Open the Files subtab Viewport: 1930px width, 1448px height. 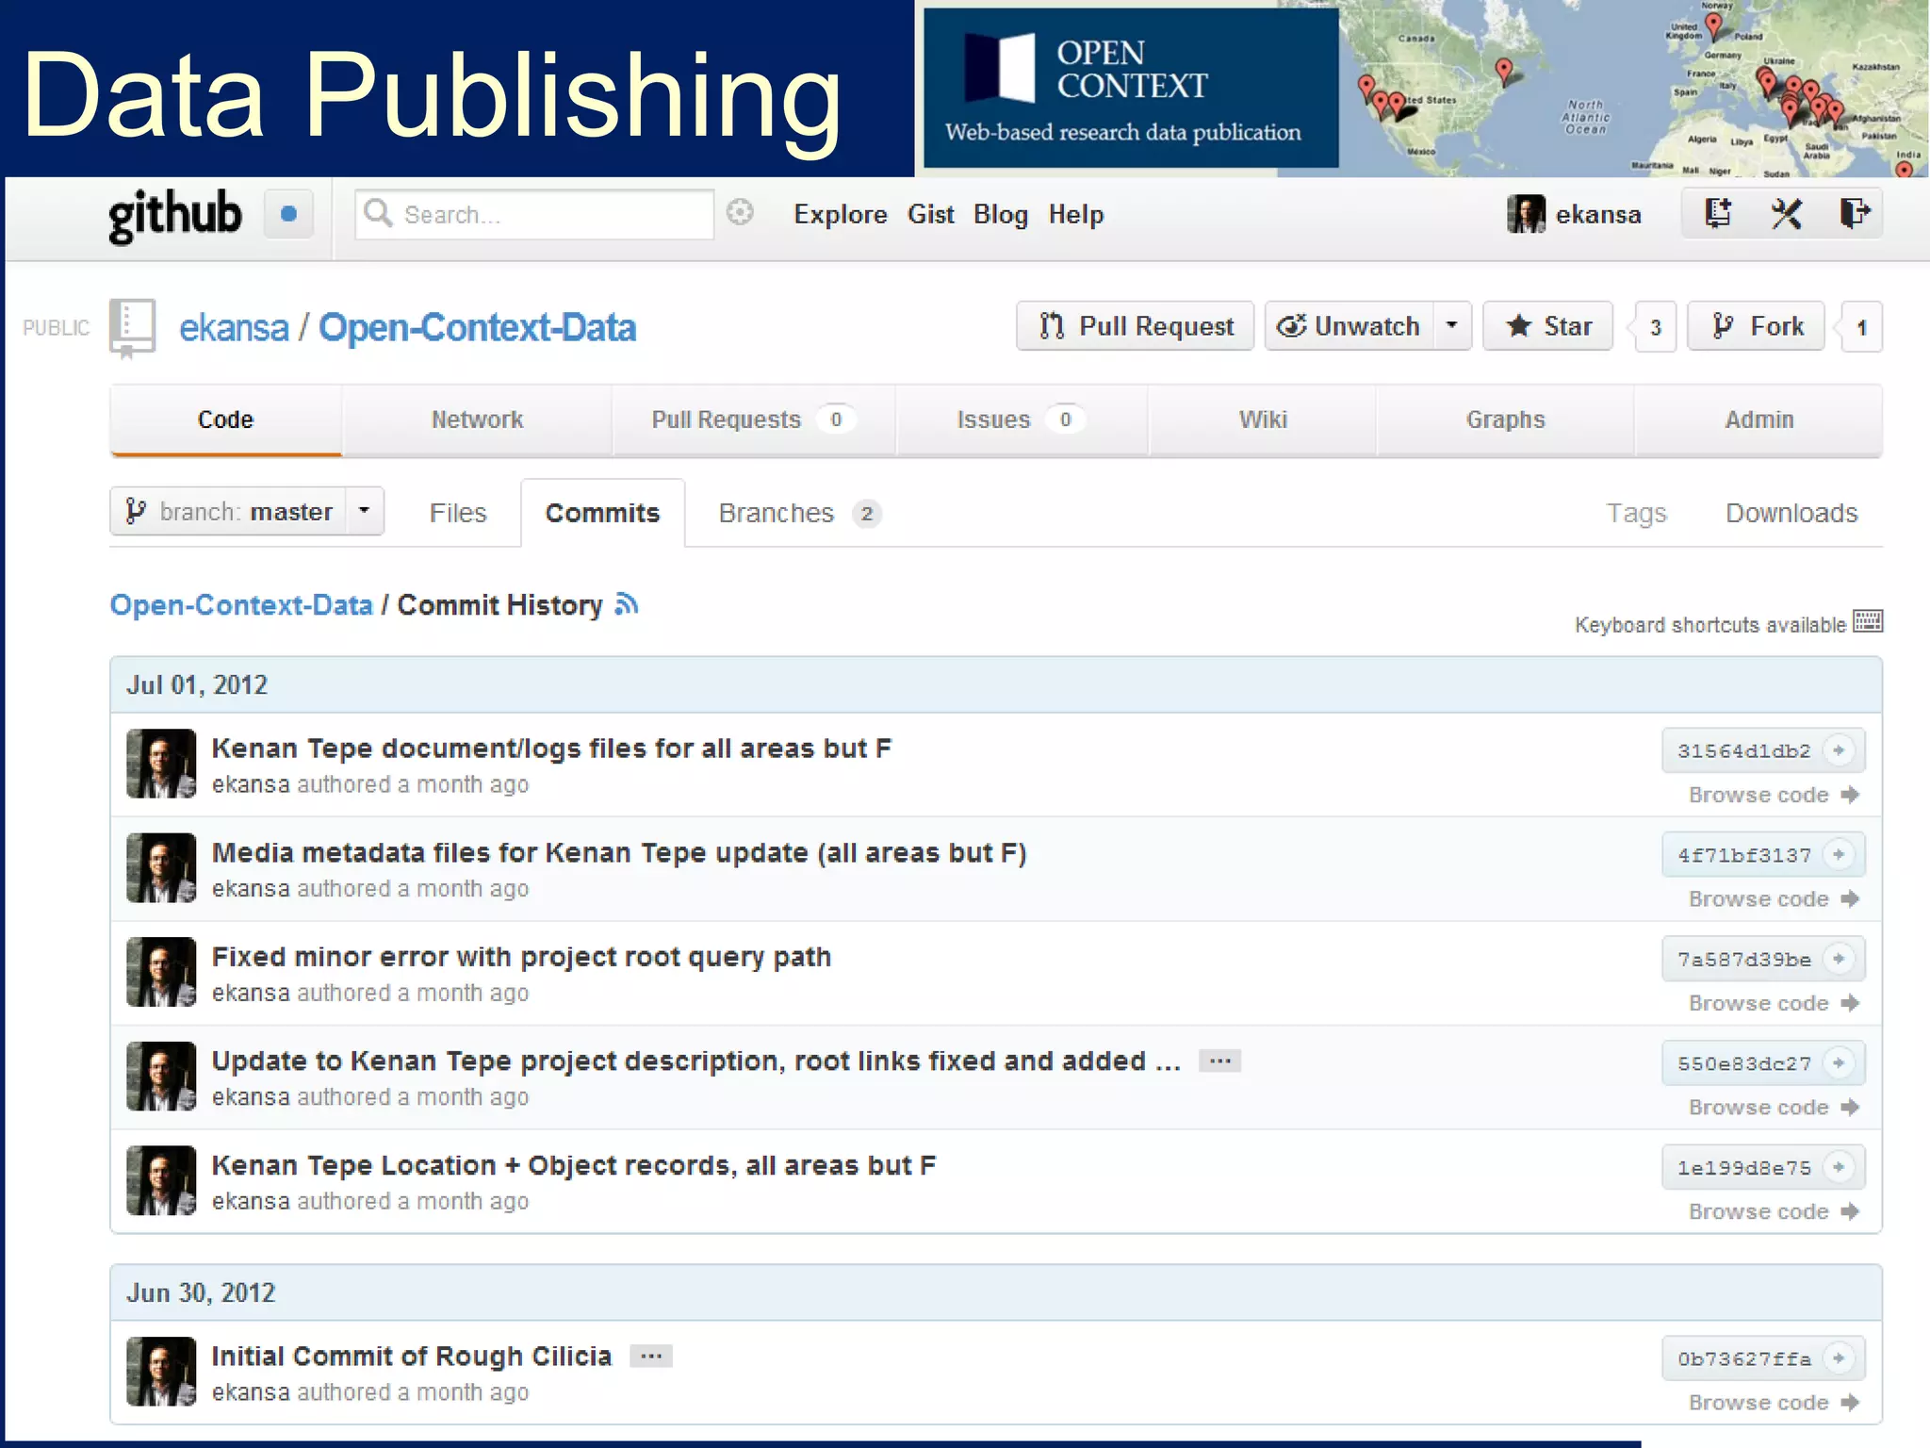(458, 513)
